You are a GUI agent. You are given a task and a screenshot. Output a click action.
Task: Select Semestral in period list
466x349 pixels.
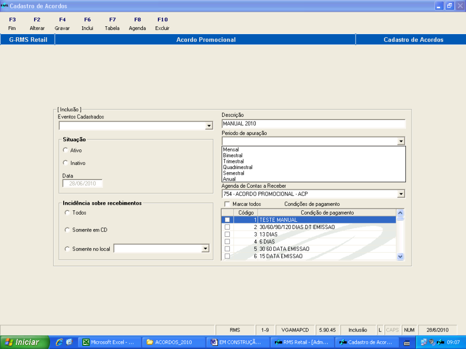(234, 173)
